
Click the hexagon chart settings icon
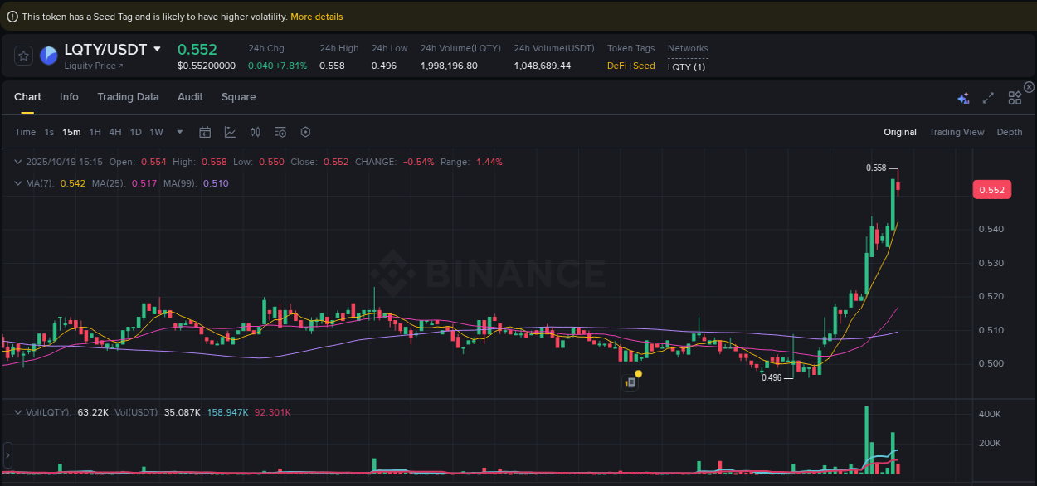click(305, 132)
